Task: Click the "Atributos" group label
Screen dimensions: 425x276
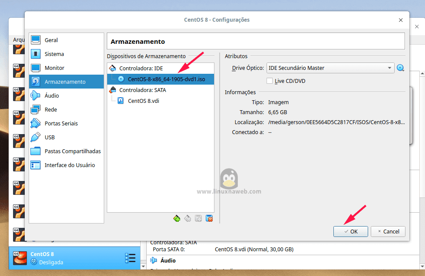Action: (x=236, y=56)
